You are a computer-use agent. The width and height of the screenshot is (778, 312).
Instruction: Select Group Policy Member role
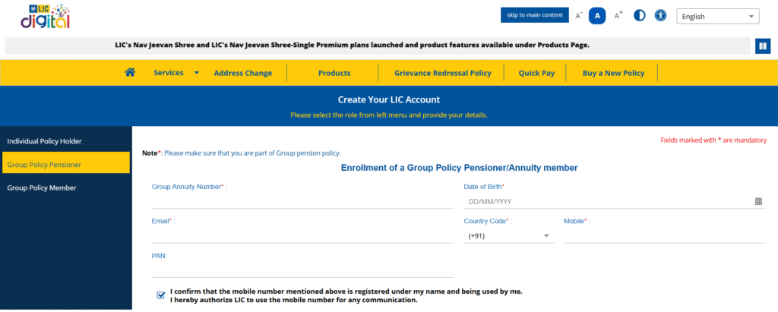click(42, 188)
